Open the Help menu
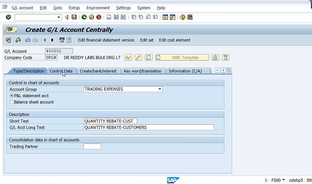 click(x=161, y=8)
